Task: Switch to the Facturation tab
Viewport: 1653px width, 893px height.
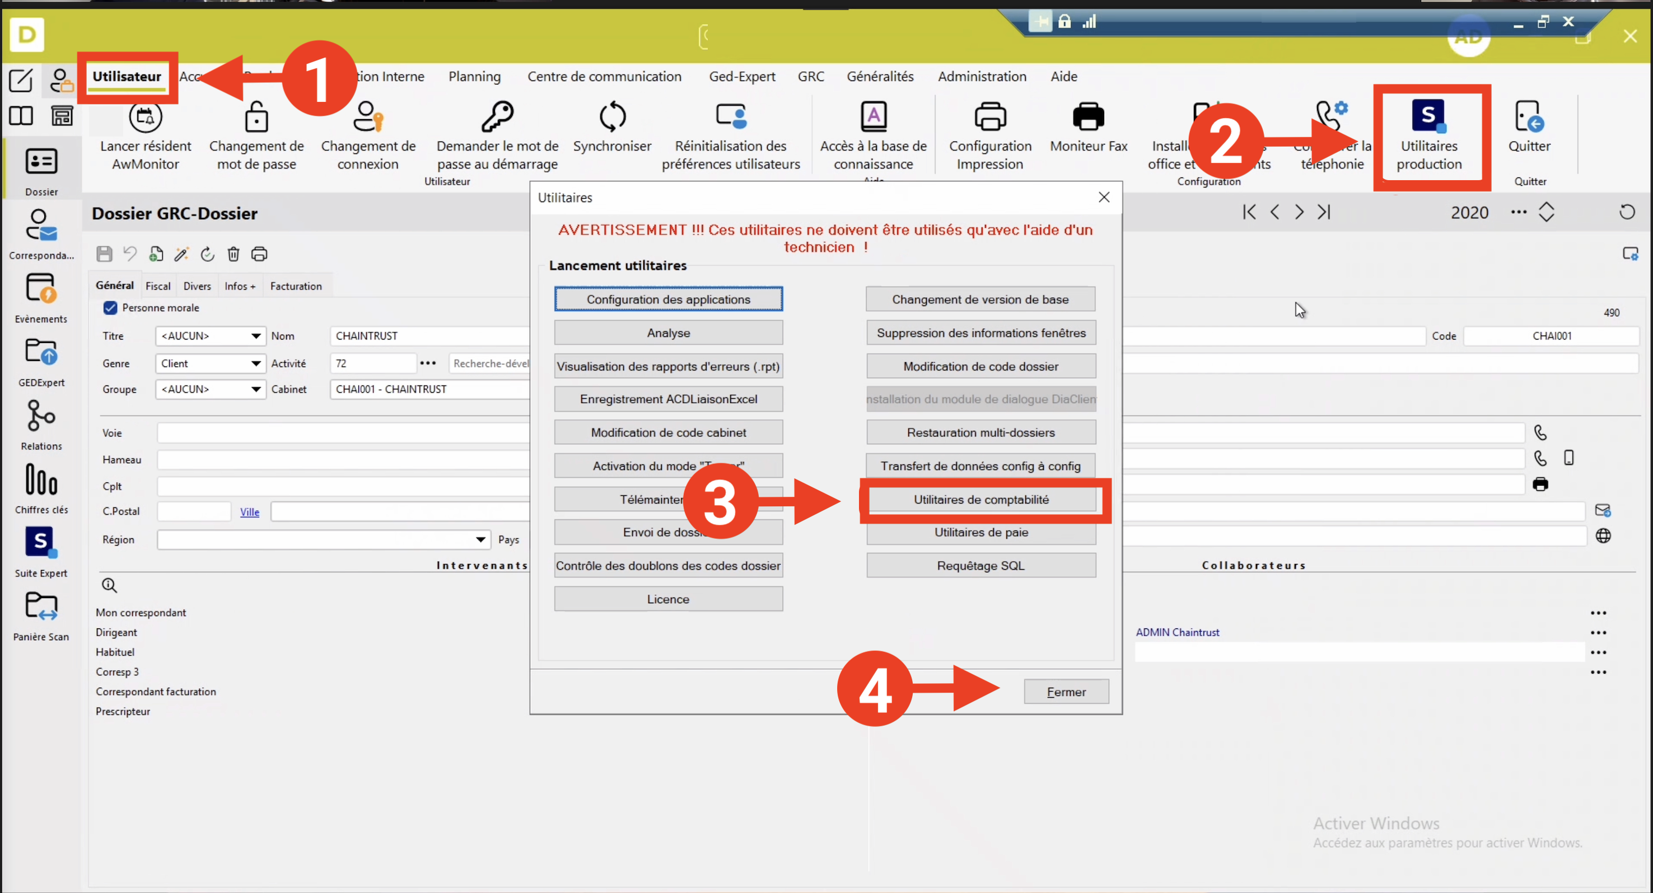Action: tap(296, 286)
